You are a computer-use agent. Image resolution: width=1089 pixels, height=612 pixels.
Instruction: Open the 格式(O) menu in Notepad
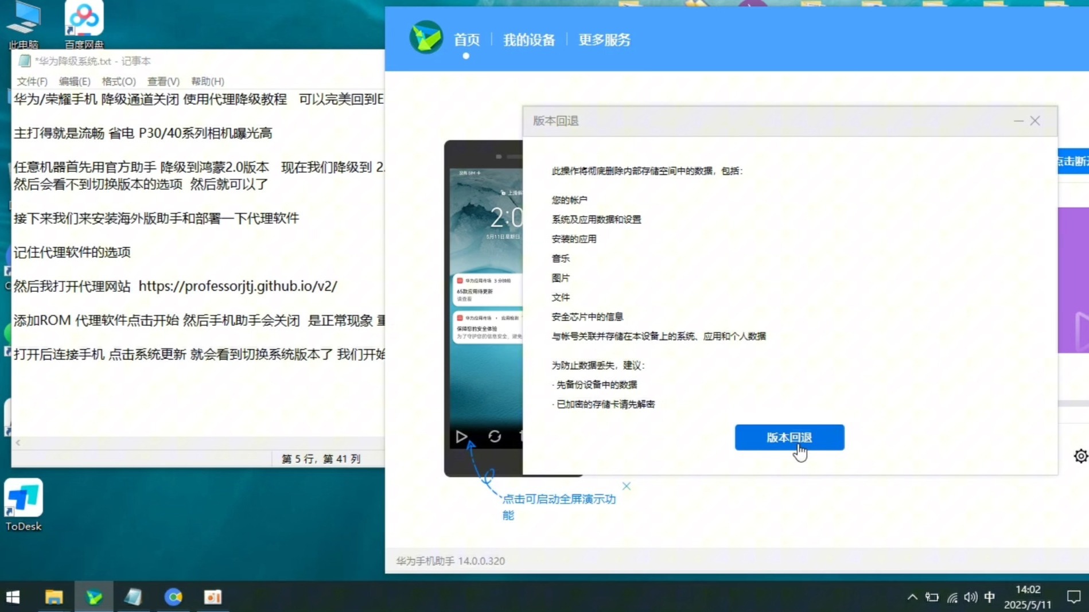click(119, 81)
